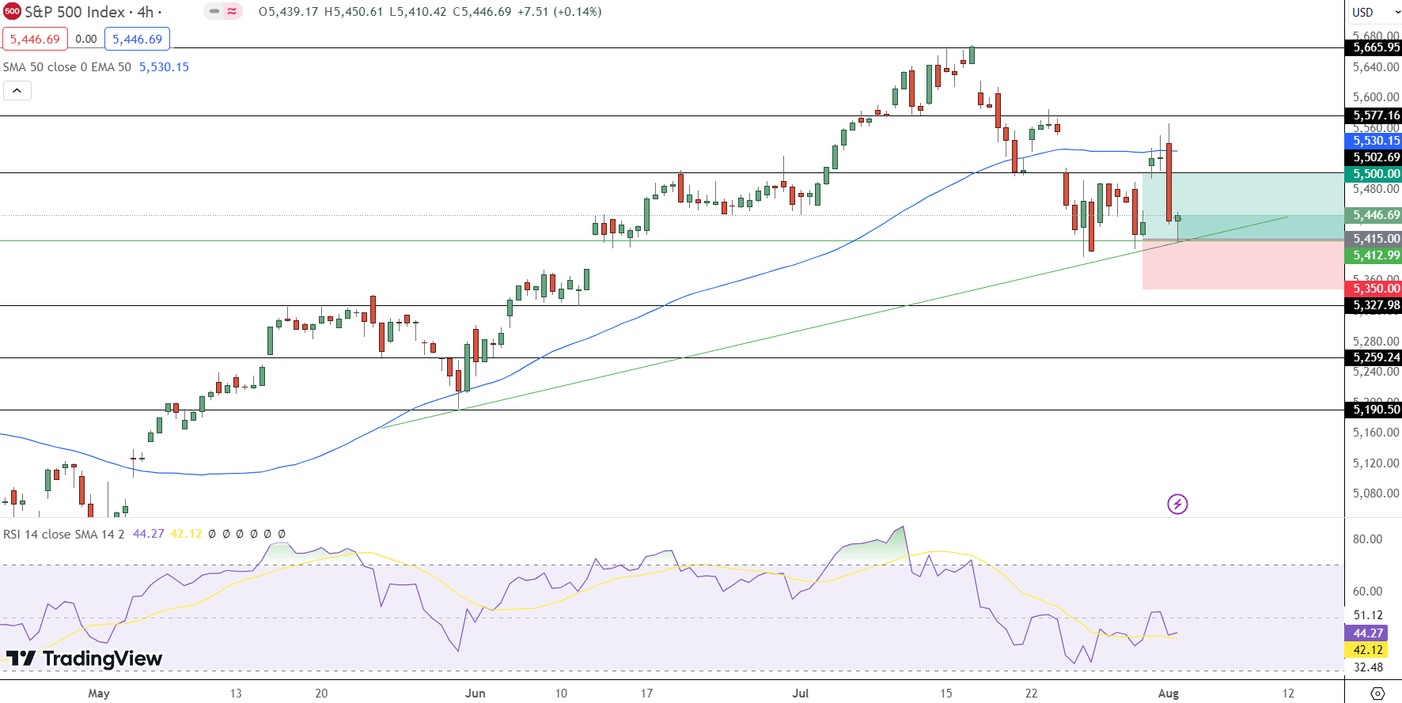Image resolution: width=1402 pixels, height=703 pixels.
Task: Click the 5,577.16 horizontal line price label
Action: pyautogui.click(x=1374, y=115)
